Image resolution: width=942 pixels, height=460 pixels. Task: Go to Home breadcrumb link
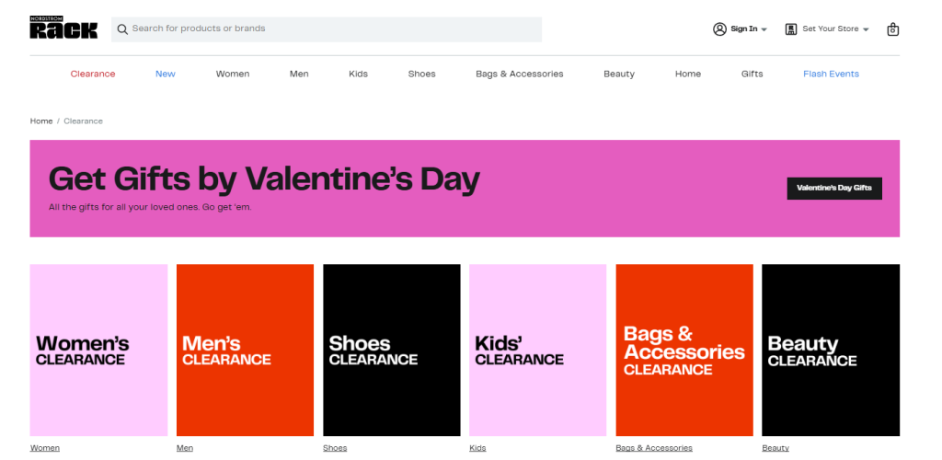coord(41,121)
